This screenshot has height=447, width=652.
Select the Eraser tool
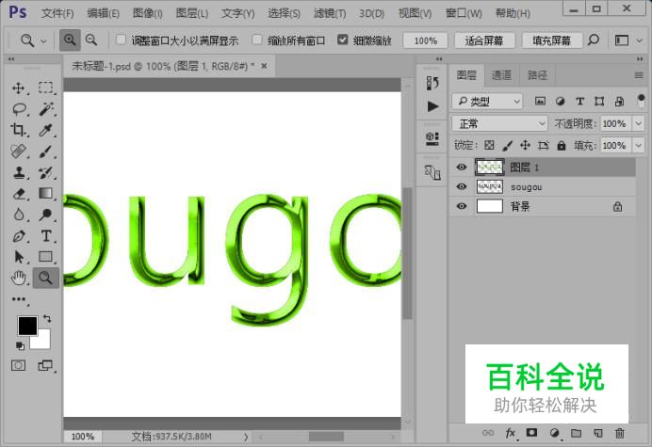pyautogui.click(x=18, y=194)
